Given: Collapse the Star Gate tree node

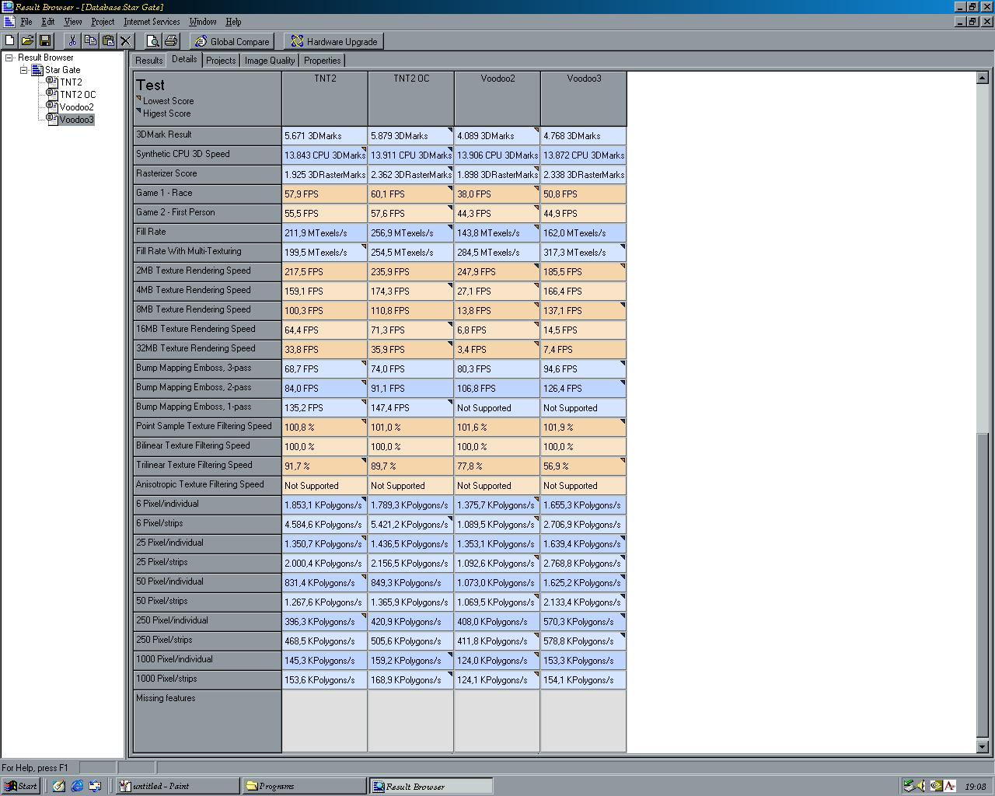Looking at the screenshot, I should (23, 70).
